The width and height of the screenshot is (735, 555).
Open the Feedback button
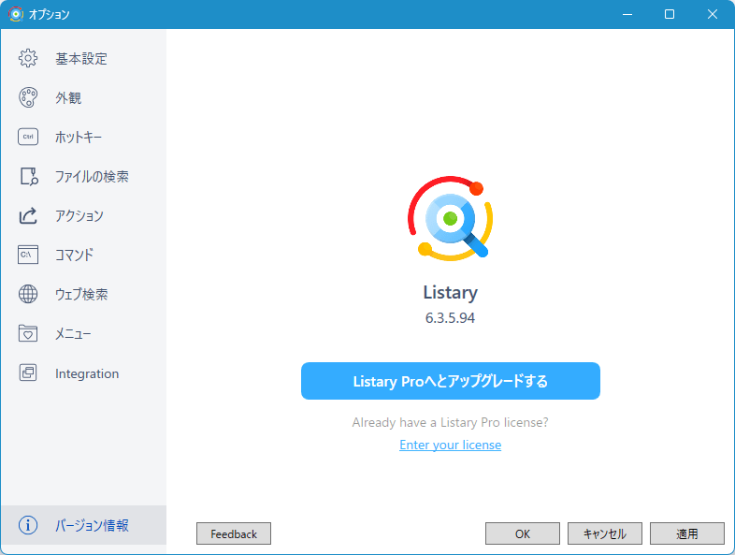click(234, 533)
